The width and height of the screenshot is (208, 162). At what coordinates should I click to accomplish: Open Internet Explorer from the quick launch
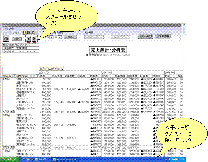pyautogui.click(x=24, y=159)
